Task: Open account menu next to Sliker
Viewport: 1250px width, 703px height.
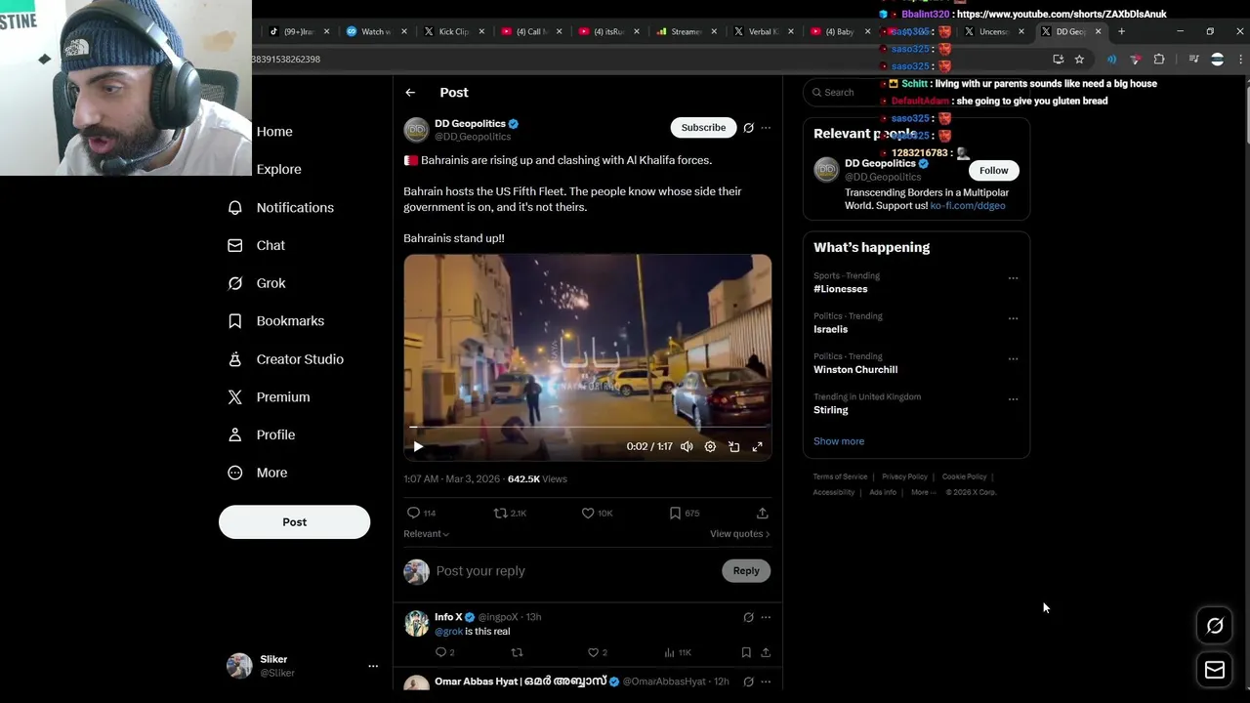Action: pyautogui.click(x=372, y=666)
